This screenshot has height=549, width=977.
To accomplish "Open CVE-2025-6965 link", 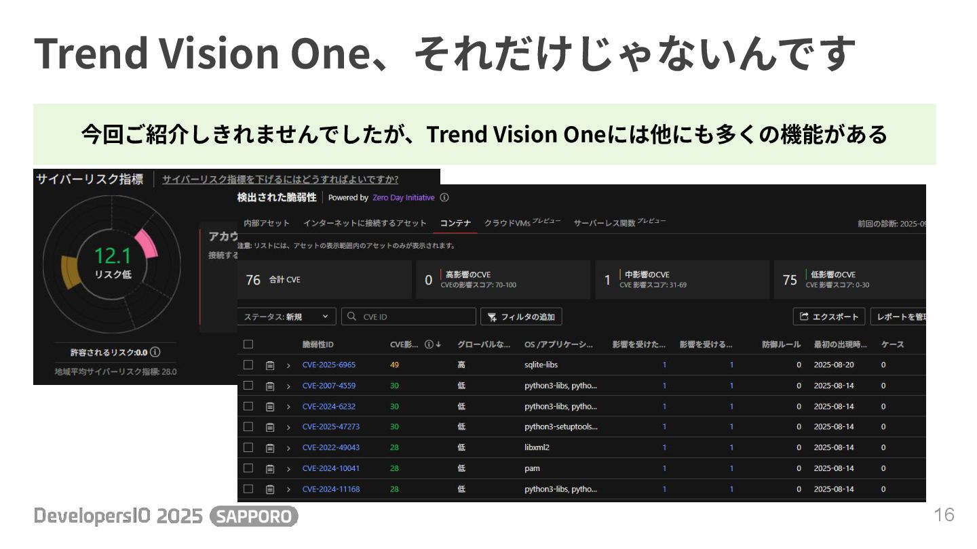I will [329, 365].
